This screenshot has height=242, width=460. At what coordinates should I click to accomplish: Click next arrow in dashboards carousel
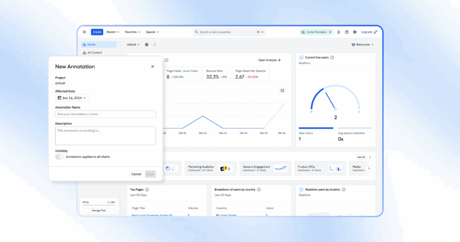coord(369,168)
